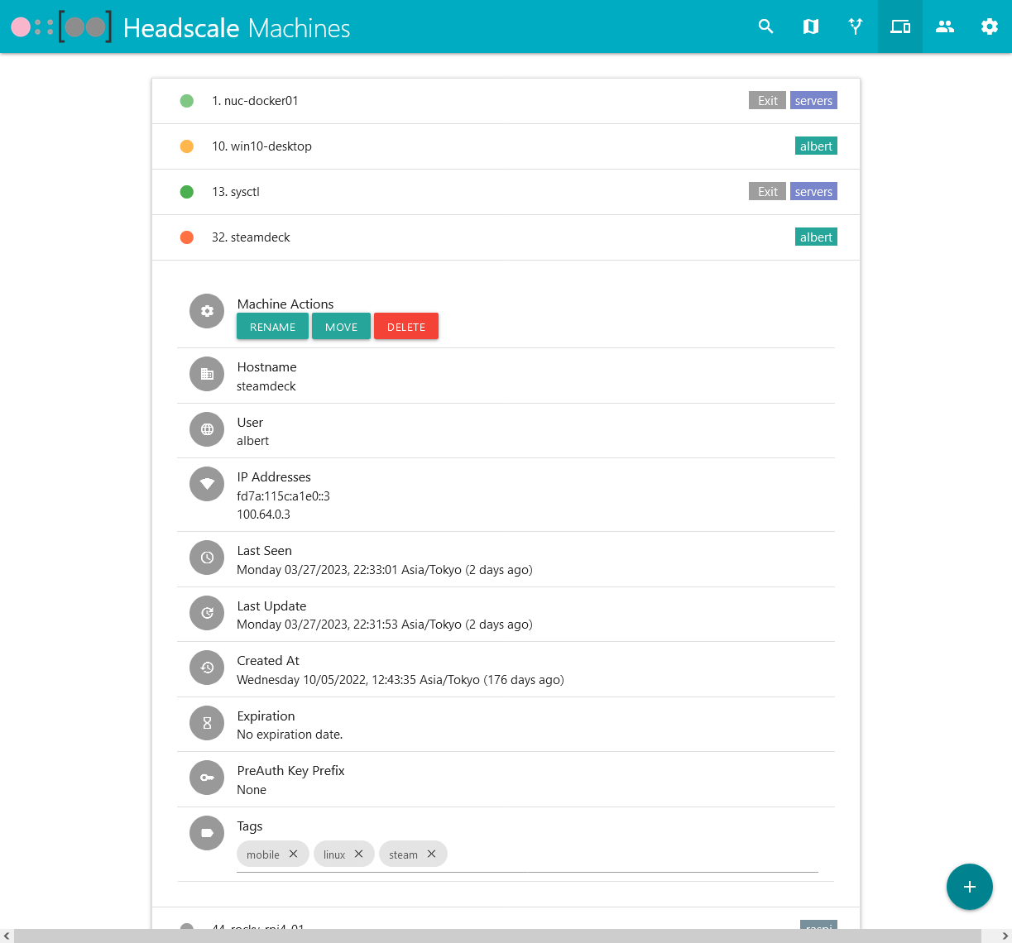The height and width of the screenshot is (943, 1012).
Task: Click the Headscale Machines title
Action: pyautogui.click(x=237, y=28)
